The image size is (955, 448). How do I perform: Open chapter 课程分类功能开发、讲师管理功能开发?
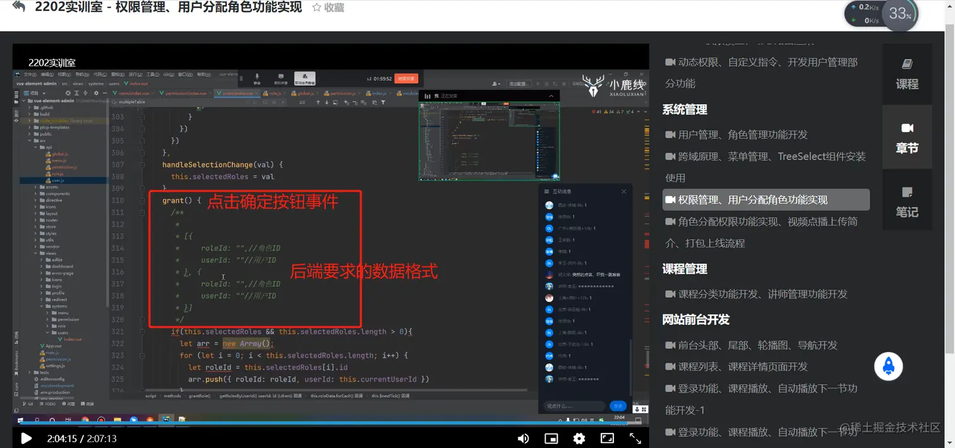coord(756,294)
